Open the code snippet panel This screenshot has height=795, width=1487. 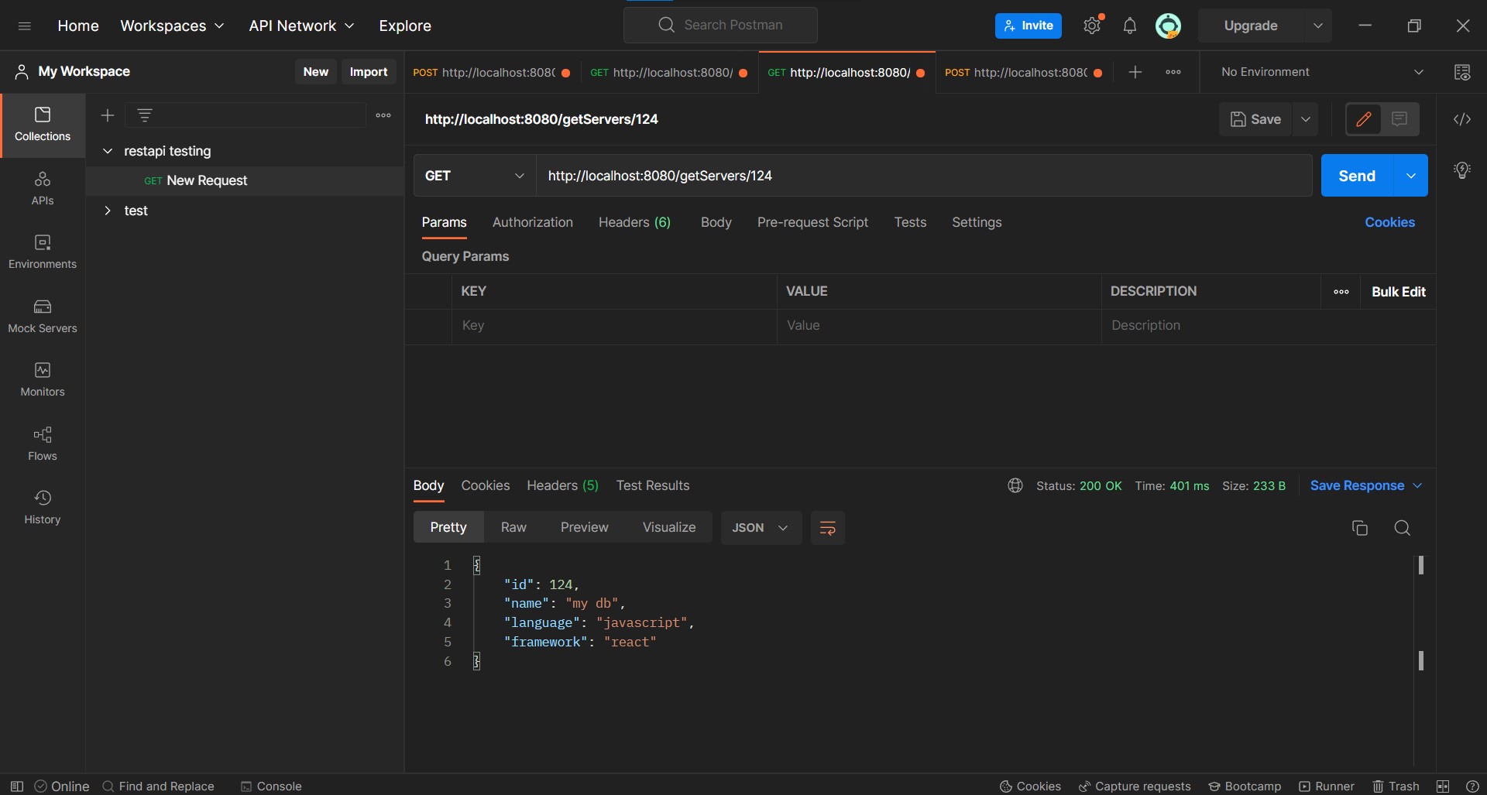(1462, 119)
